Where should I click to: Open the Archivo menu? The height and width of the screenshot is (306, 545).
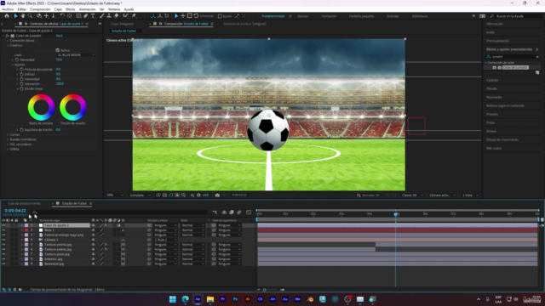tap(8, 9)
